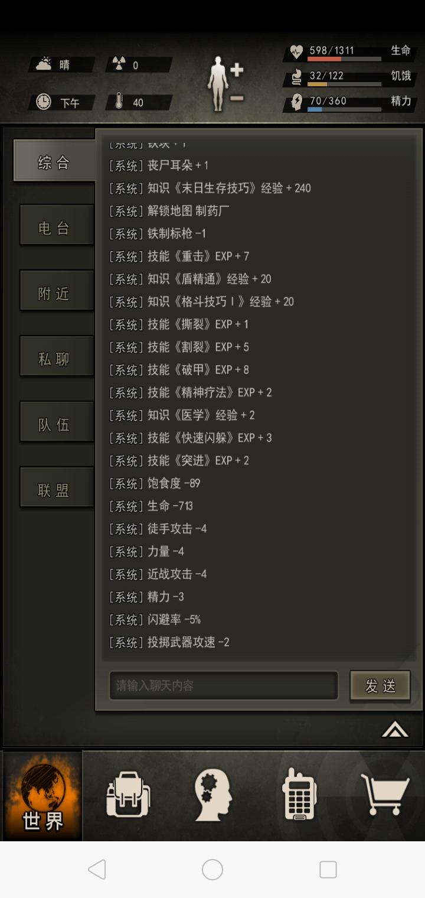
Task: Tap the thermometer temperature indicator
Action: coord(119,102)
